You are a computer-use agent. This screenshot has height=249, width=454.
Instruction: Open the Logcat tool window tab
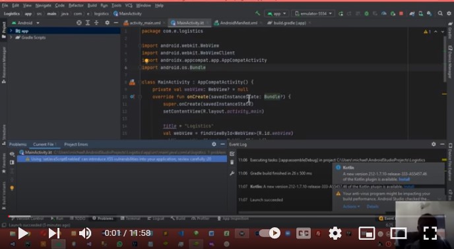coord(156,218)
